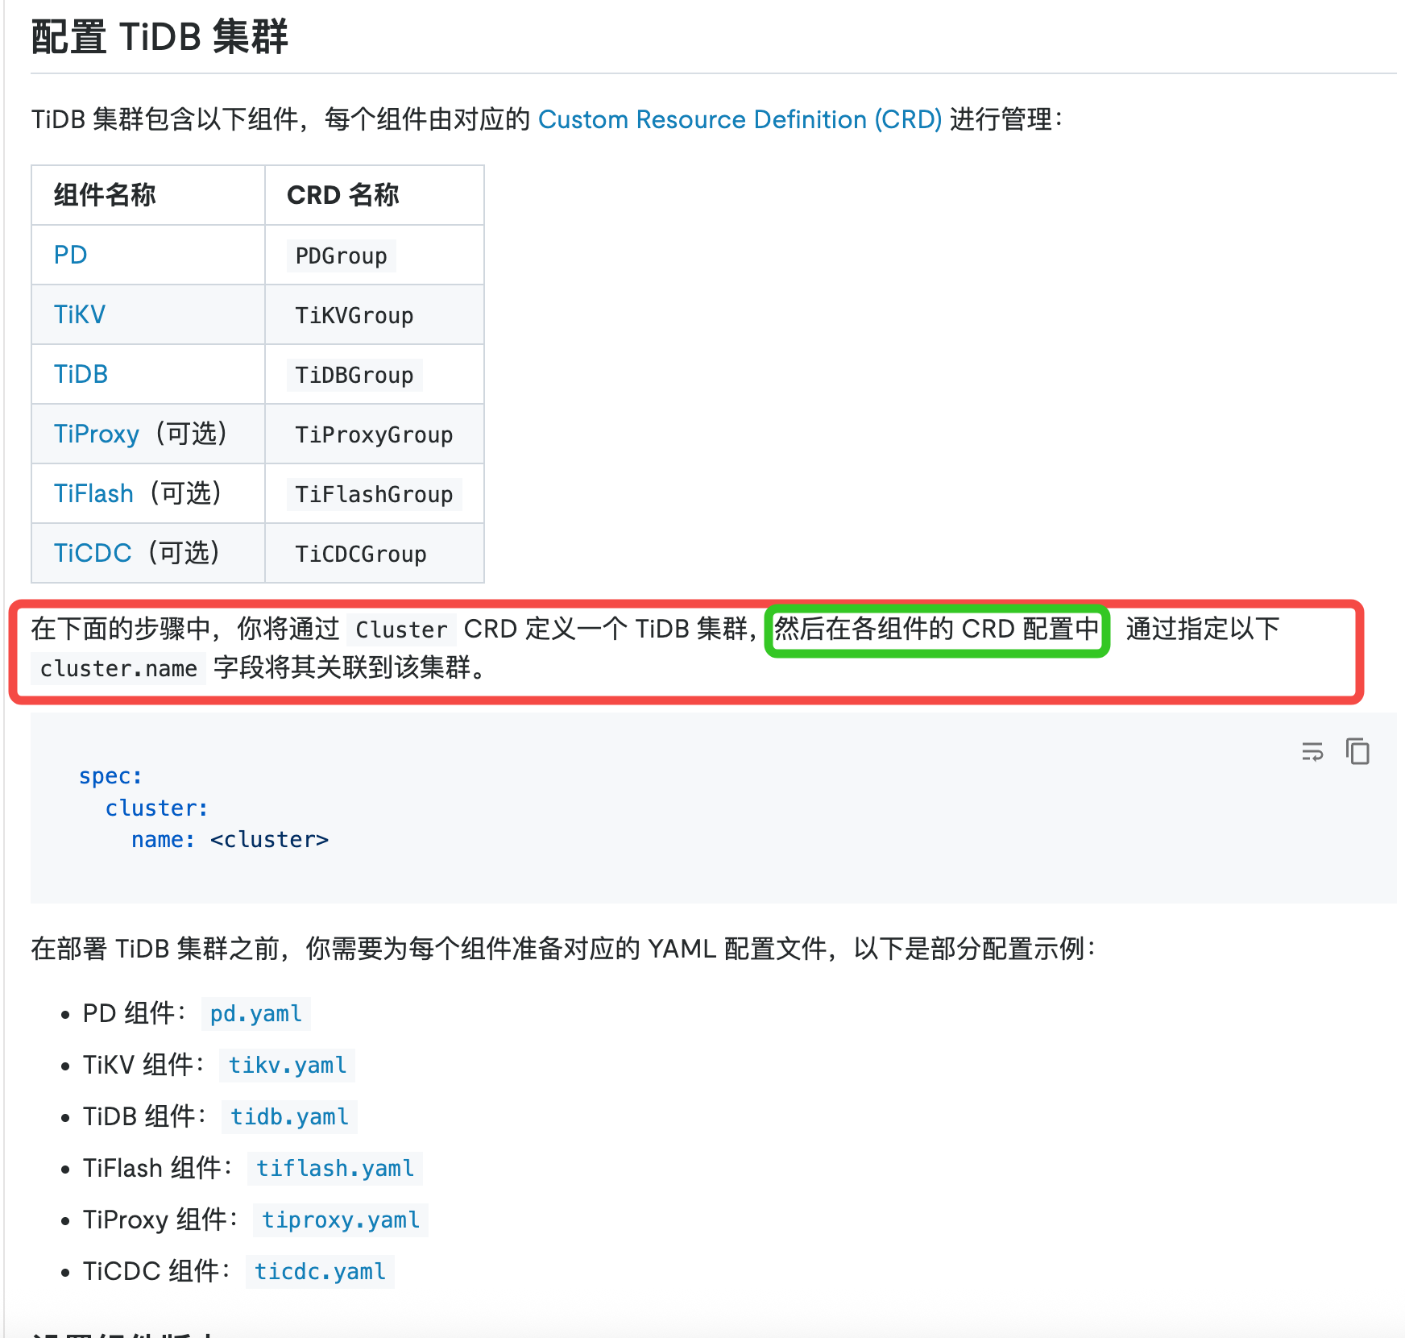Click the cluster.name inline code
1405x1338 pixels.
(118, 669)
